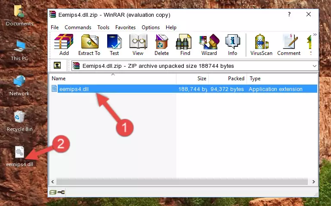
Task: Open the archive path dropdown
Action: pyautogui.click(x=314, y=66)
